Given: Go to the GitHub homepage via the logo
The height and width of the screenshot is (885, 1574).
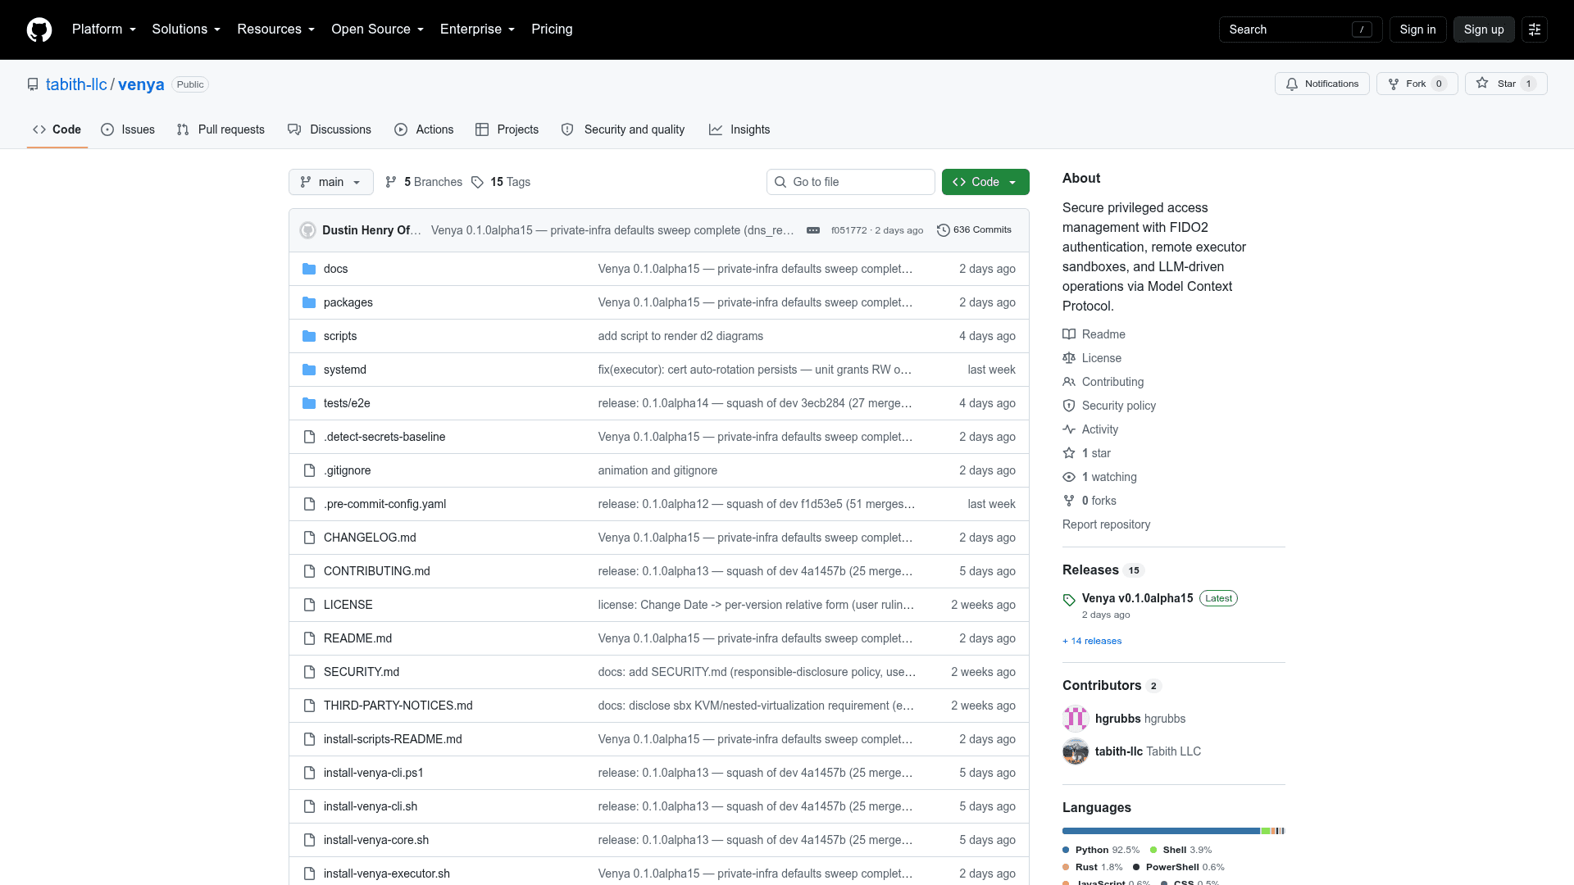Looking at the screenshot, I should click(39, 29).
